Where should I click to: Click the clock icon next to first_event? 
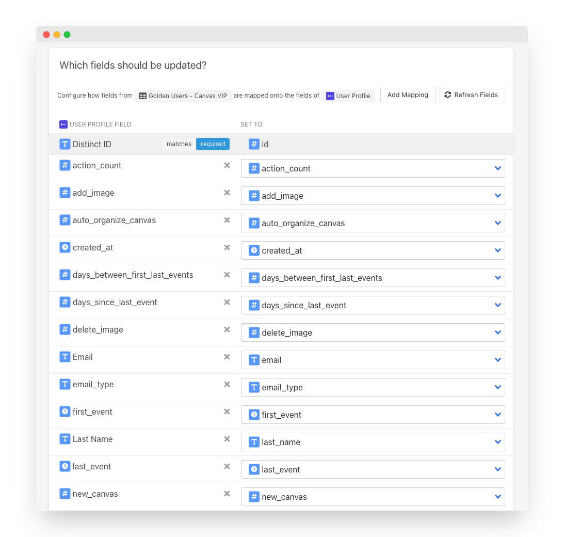click(65, 412)
